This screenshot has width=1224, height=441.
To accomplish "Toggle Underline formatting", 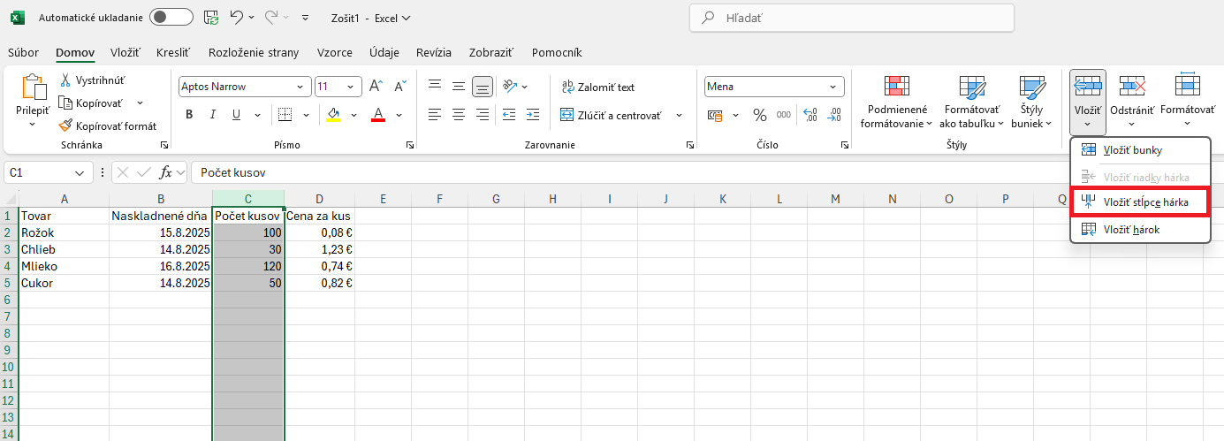I will click(236, 115).
